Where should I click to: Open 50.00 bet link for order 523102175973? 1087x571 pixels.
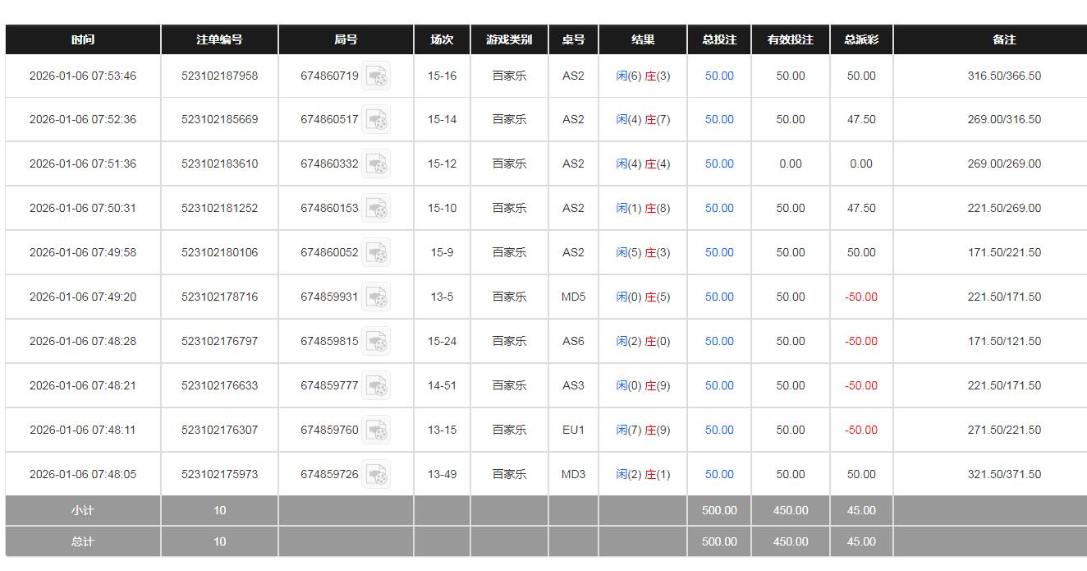(x=719, y=475)
